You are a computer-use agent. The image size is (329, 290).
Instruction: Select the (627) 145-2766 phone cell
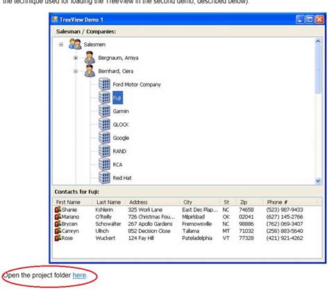click(x=285, y=217)
